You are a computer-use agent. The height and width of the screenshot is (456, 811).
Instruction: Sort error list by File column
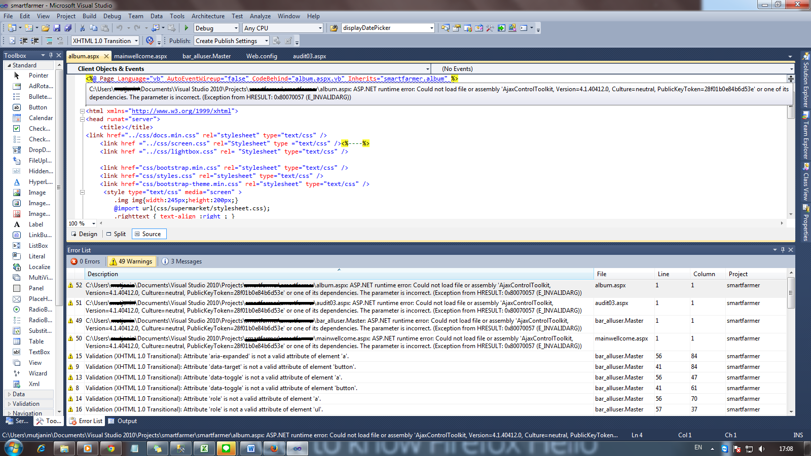pyautogui.click(x=624, y=274)
